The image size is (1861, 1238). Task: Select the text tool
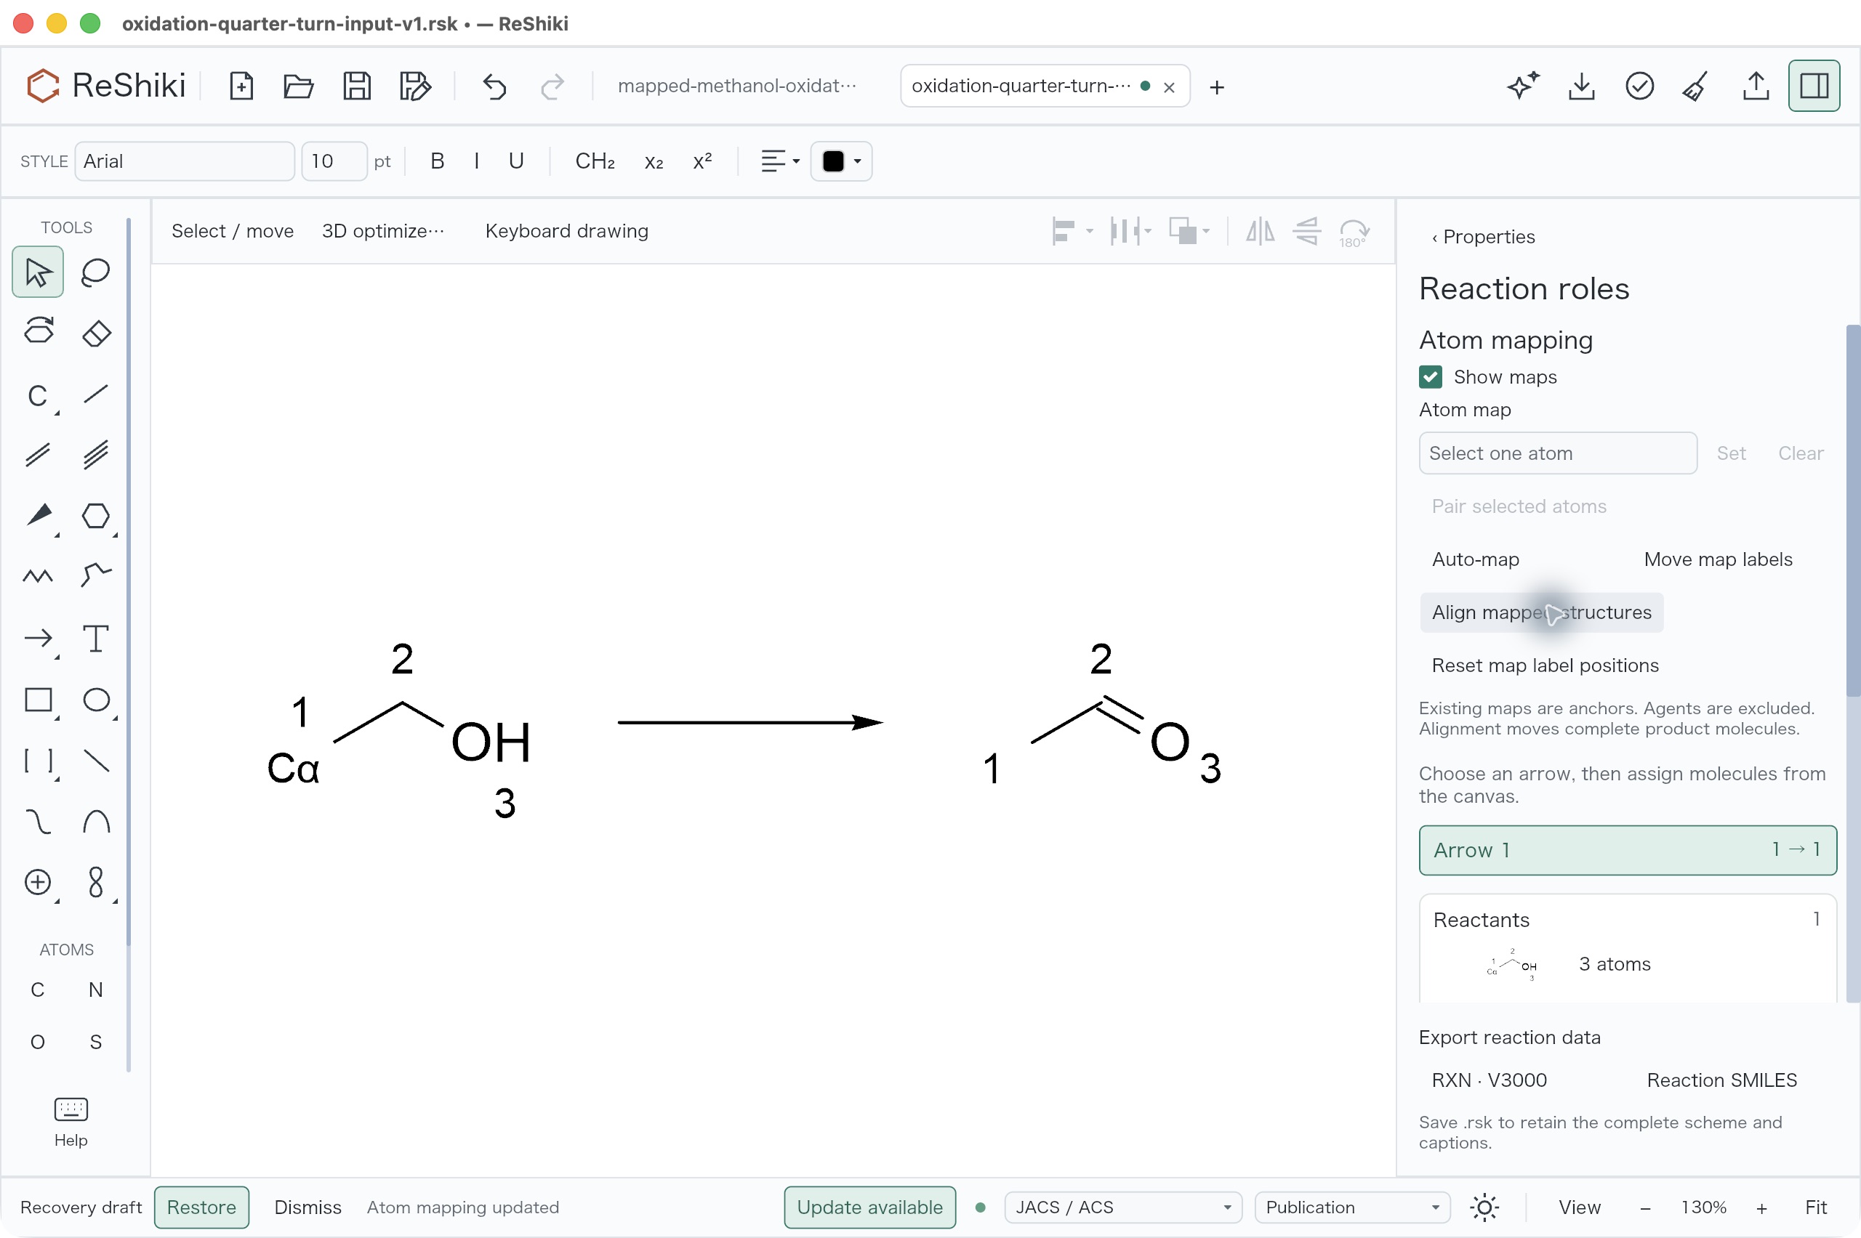coord(95,638)
